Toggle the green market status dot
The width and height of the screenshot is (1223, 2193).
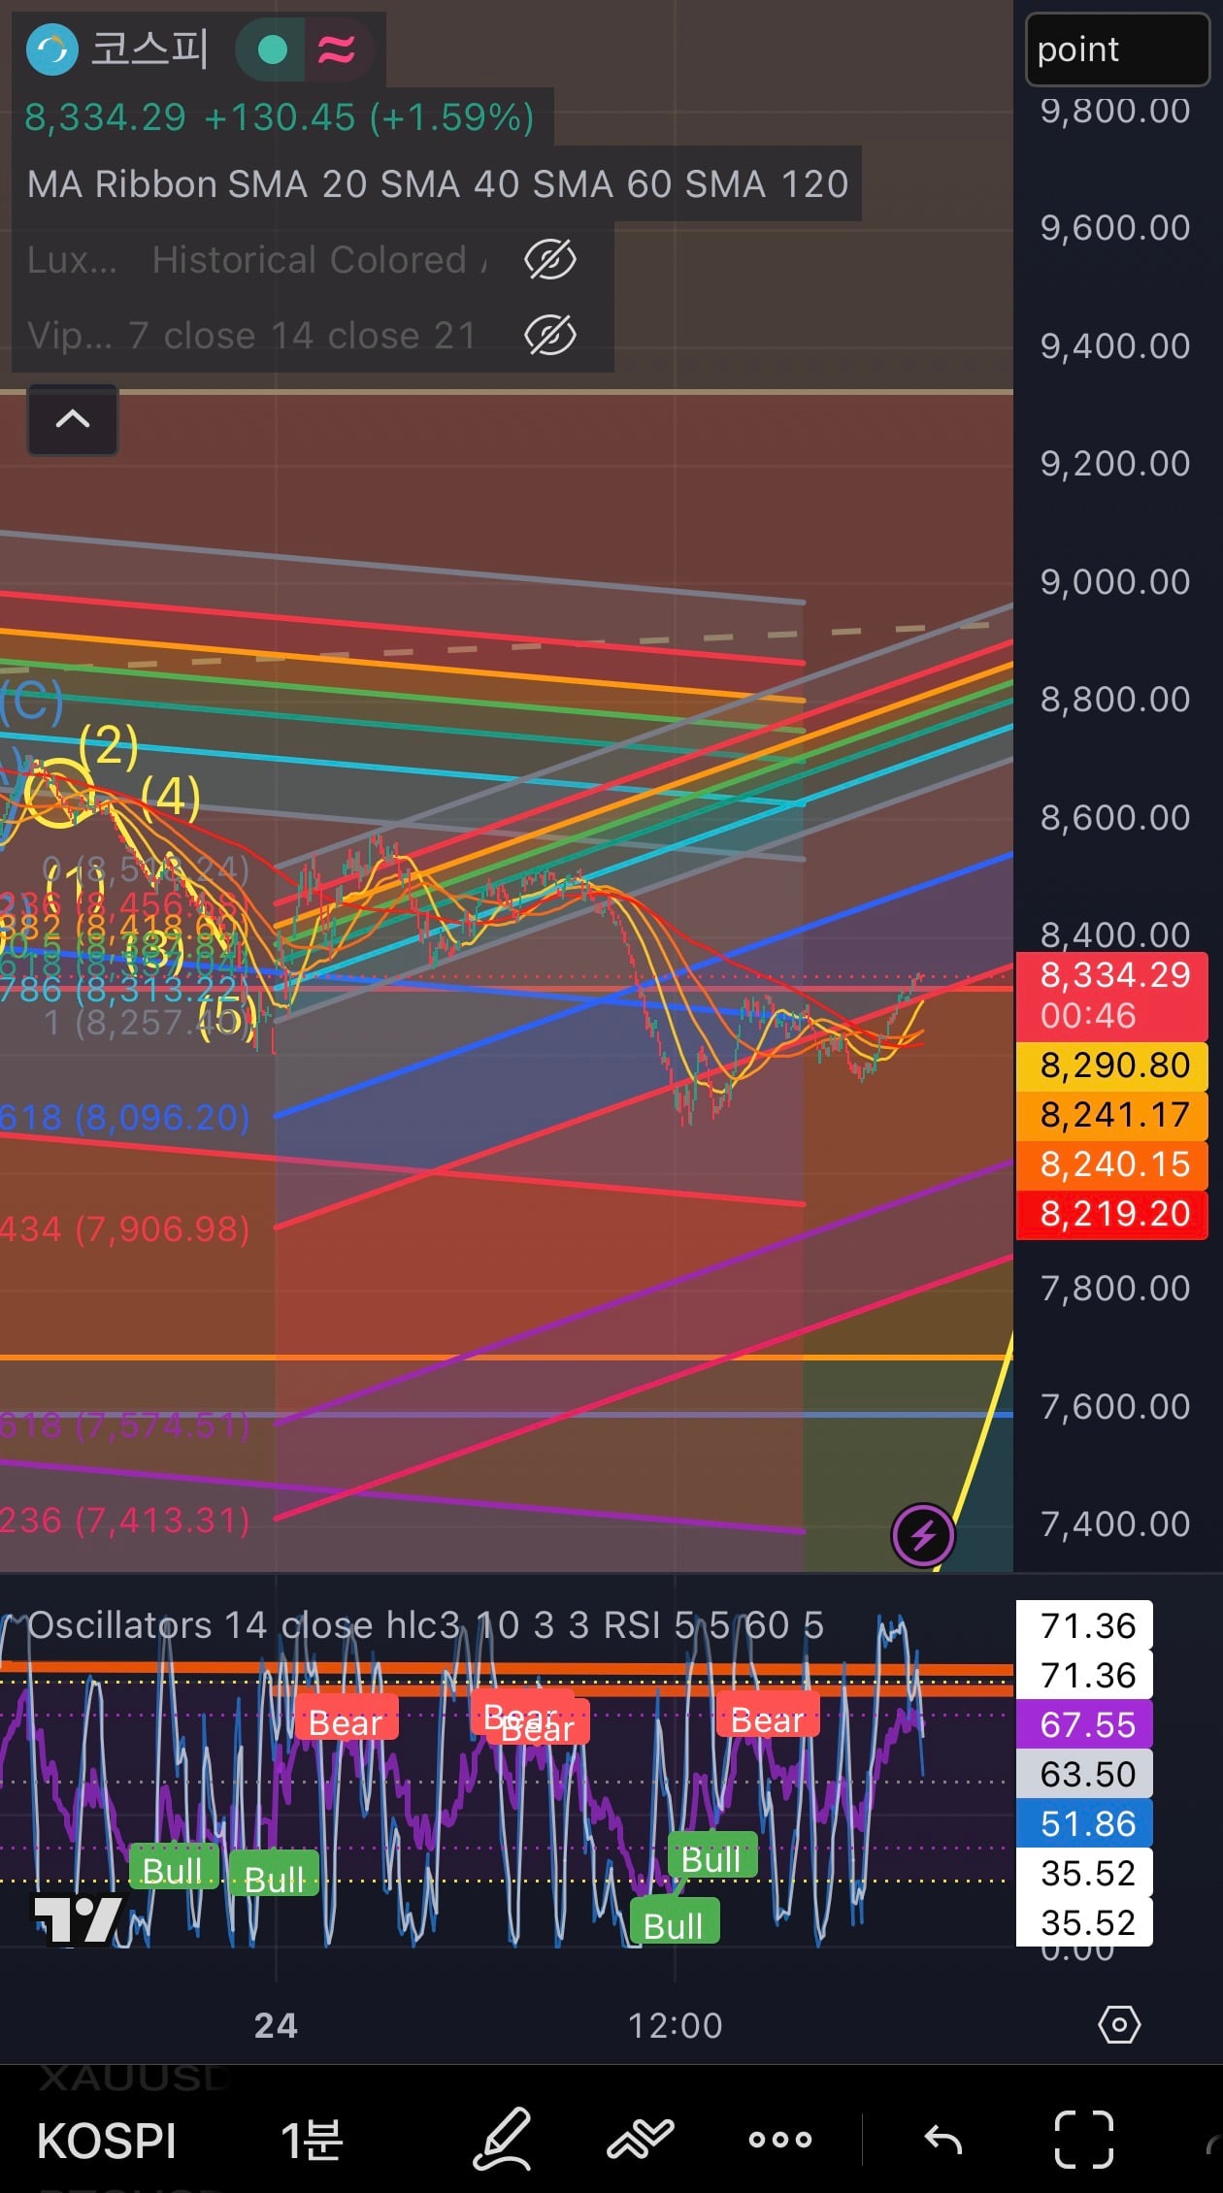[x=273, y=49]
